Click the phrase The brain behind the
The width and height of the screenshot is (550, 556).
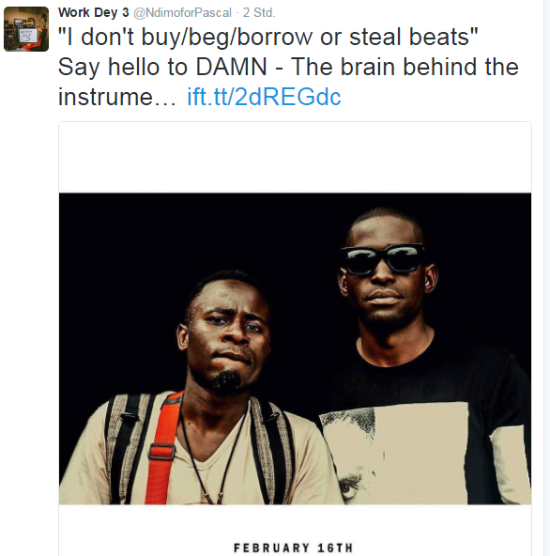(x=405, y=67)
